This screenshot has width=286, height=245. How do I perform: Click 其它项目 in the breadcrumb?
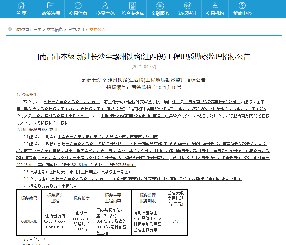(76, 30)
